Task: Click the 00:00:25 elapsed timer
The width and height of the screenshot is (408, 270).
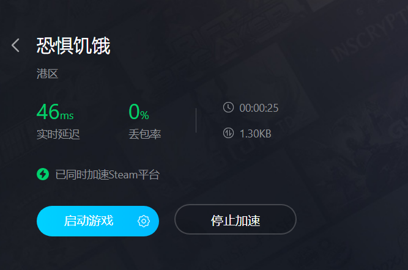Action: [x=259, y=108]
